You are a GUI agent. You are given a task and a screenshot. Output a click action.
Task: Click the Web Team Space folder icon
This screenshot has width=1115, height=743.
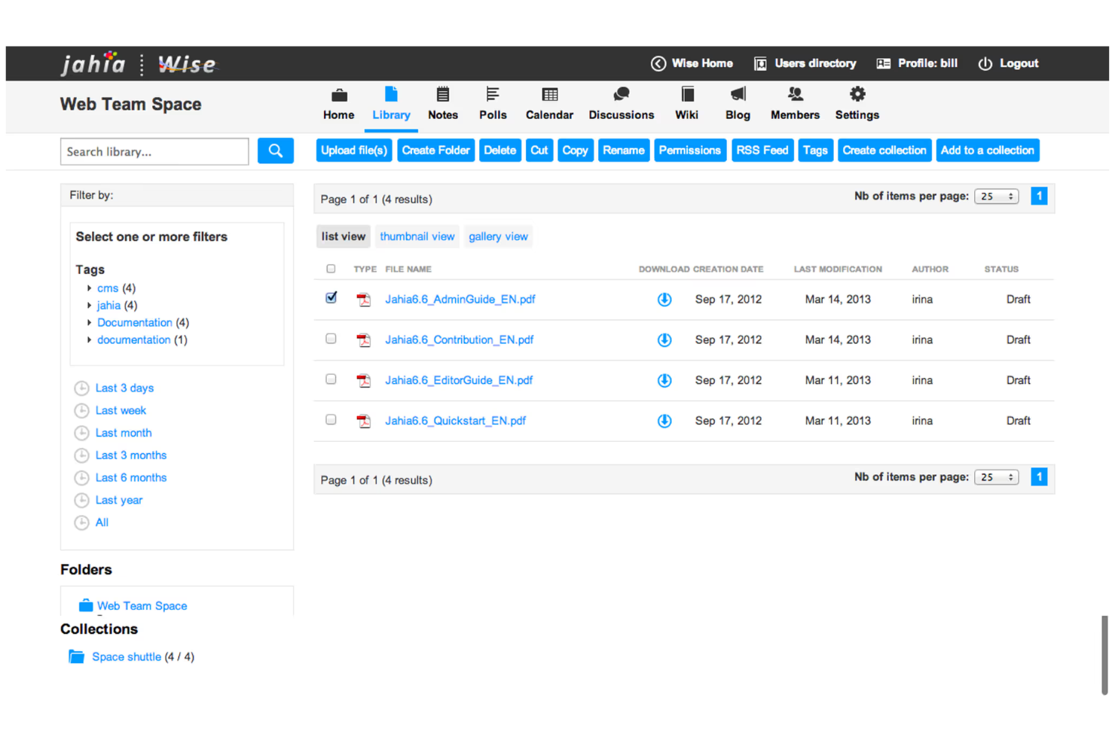click(x=86, y=605)
